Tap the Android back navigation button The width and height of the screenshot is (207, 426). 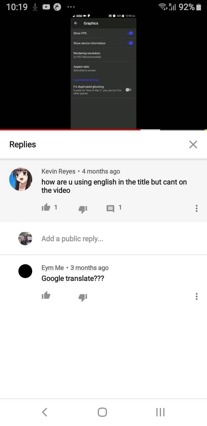44,412
